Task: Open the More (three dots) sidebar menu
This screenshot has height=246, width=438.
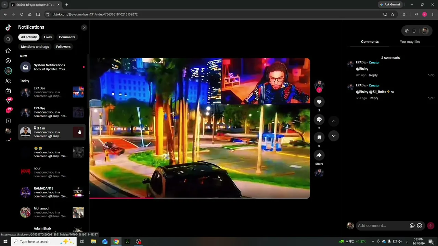Action: (8, 140)
